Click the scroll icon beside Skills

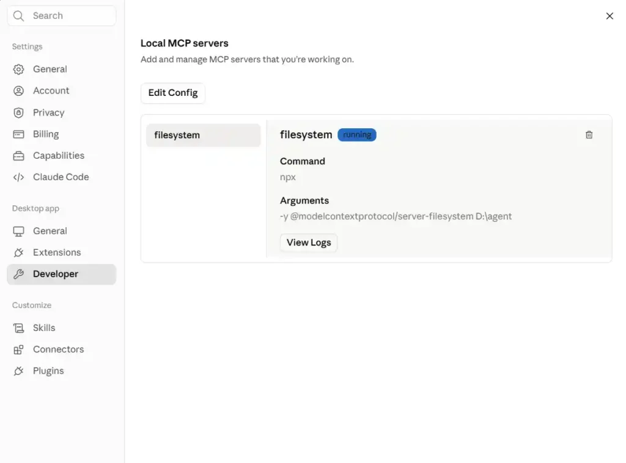tap(18, 328)
